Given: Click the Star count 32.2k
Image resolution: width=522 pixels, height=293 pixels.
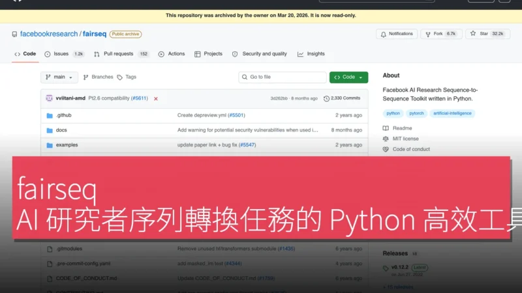Looking at the screenshot, I should point(498,34).
